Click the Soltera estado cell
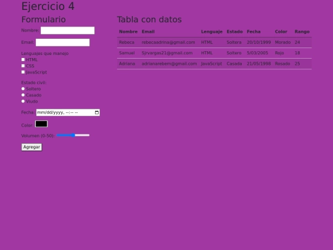Screen dimensions: 333x250 [x=234, y=43]
